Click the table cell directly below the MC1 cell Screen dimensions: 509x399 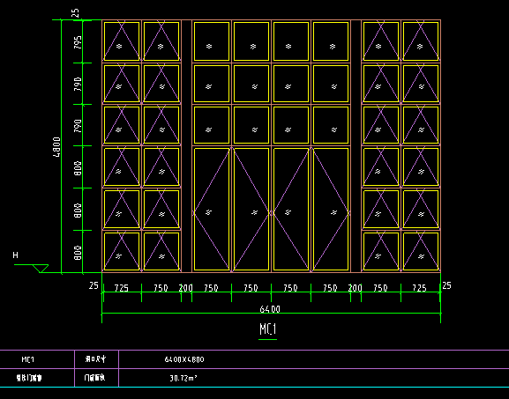tap(29, 378)
